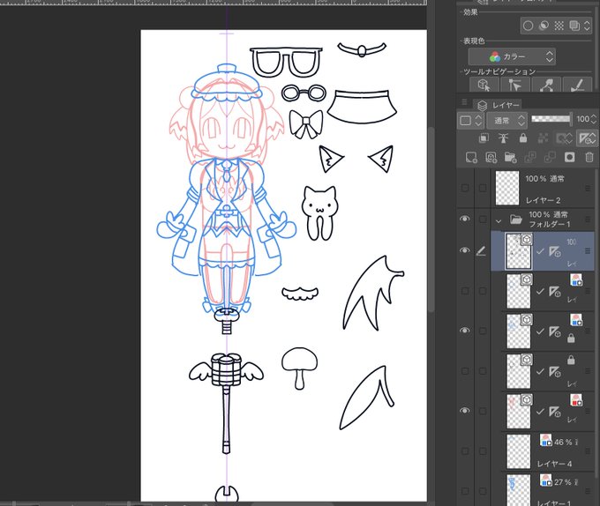Click blue layer color chip of レイヤー 4

tap(546, 440)
